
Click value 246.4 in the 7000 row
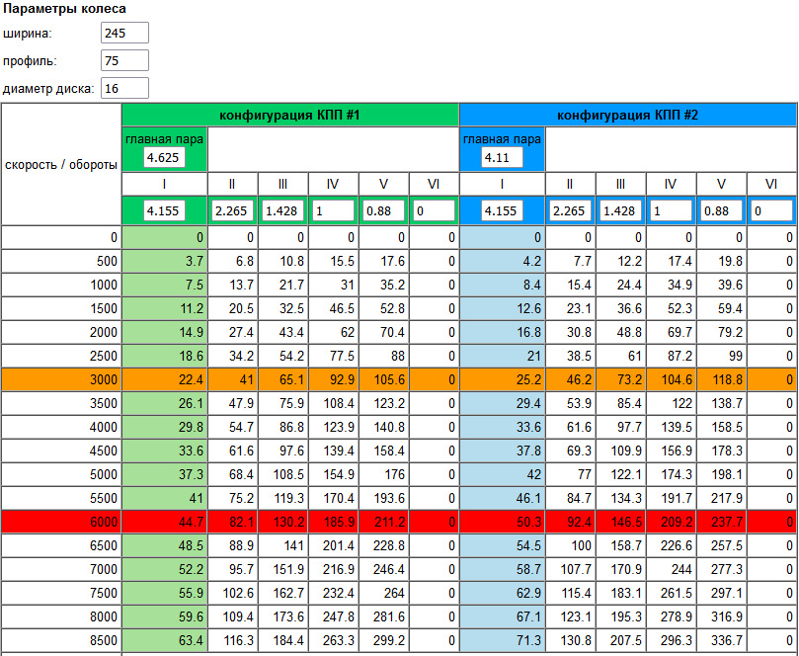pos(389,569)
